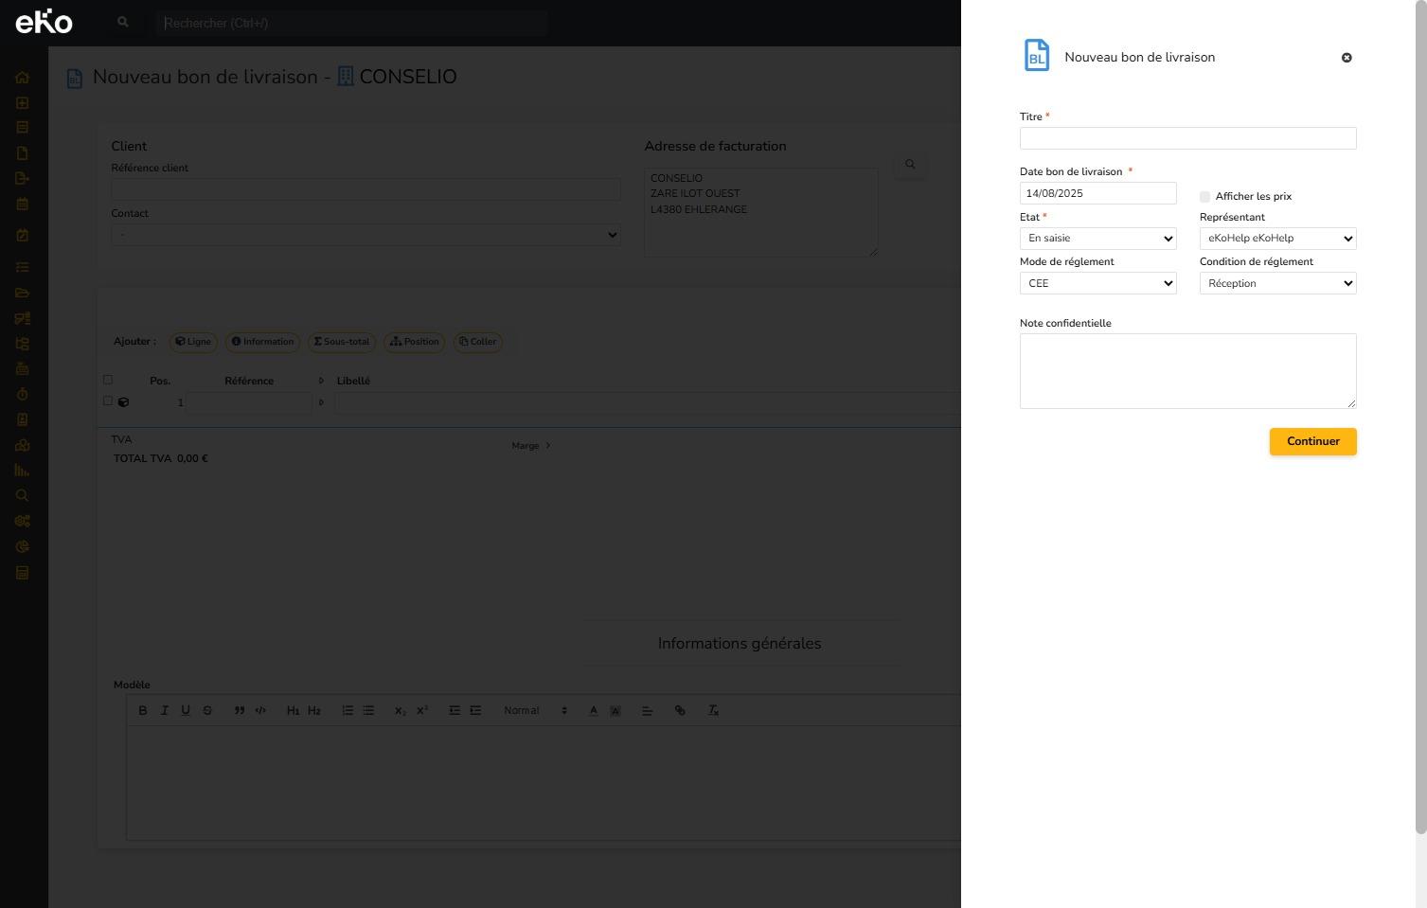Click the eKo logo
1427x908 pixels.
click(44, 22)
